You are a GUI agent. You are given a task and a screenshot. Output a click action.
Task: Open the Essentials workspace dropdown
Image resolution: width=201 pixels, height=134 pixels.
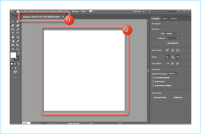click(x=138, y=11)
